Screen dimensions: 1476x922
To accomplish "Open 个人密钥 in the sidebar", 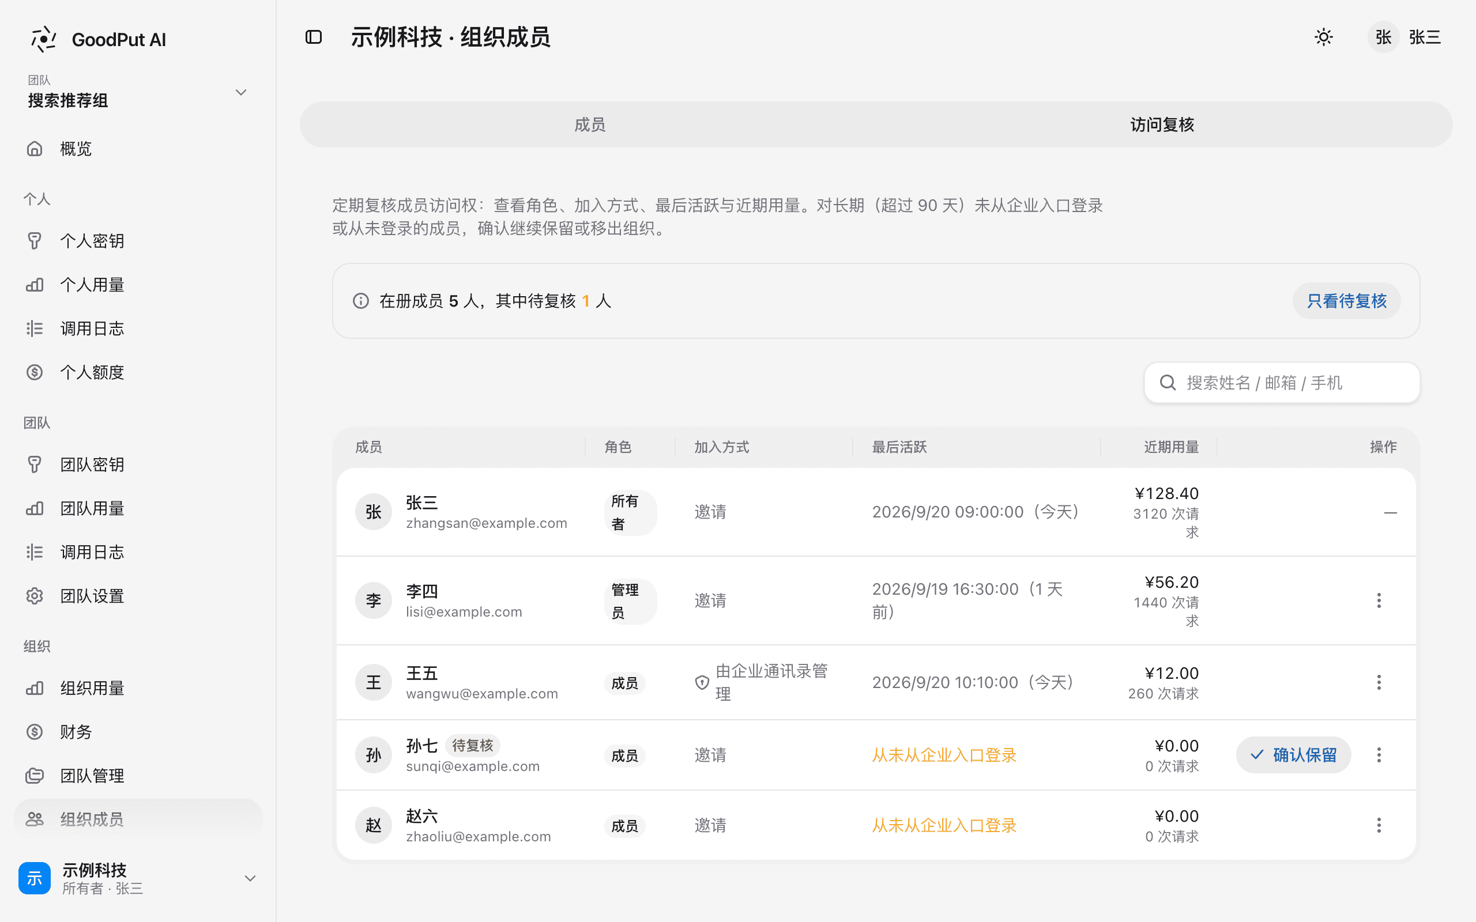I will tap(138, 241).
